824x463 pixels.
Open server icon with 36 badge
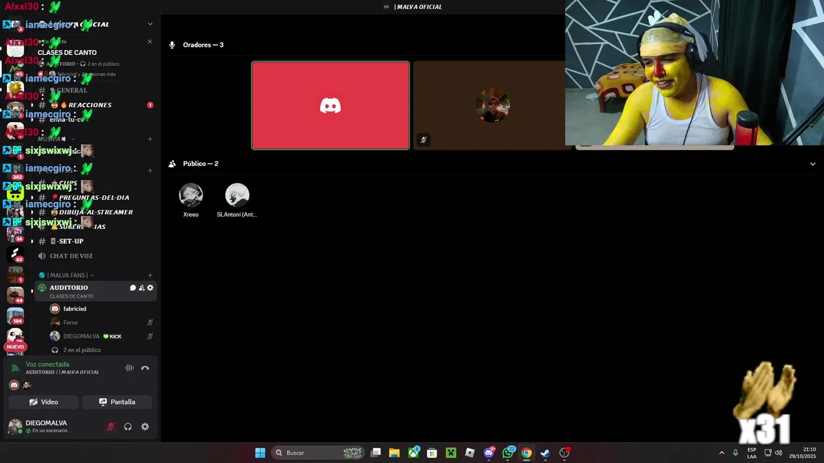15,233
